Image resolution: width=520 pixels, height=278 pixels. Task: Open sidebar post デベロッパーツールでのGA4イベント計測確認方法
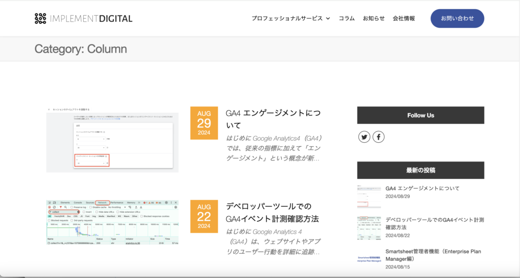point(435,223)
